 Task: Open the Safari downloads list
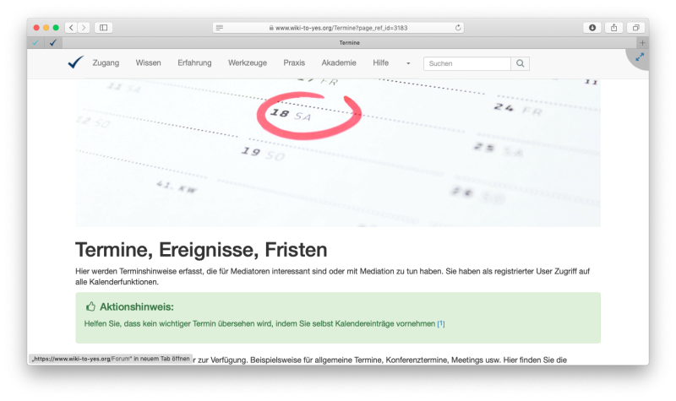(x=591, y=28)
